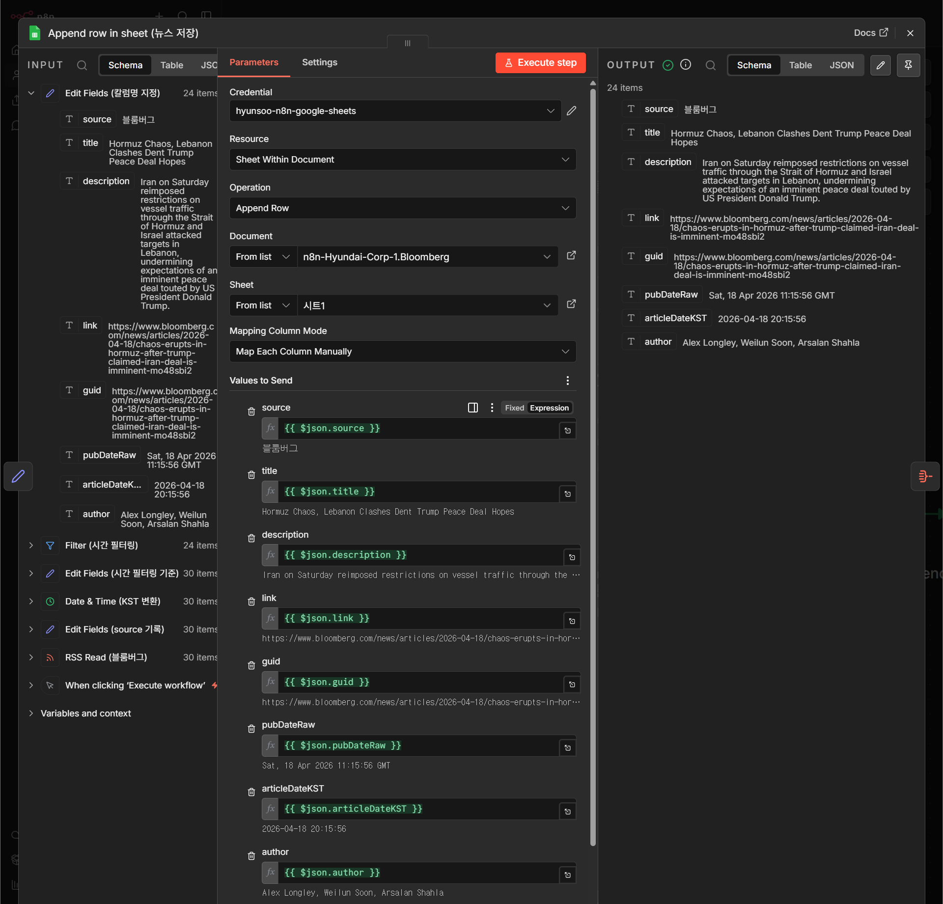Open the search icon in OUTPUT panel
This screenshot has width=943, height=904.
pos(710,65)
